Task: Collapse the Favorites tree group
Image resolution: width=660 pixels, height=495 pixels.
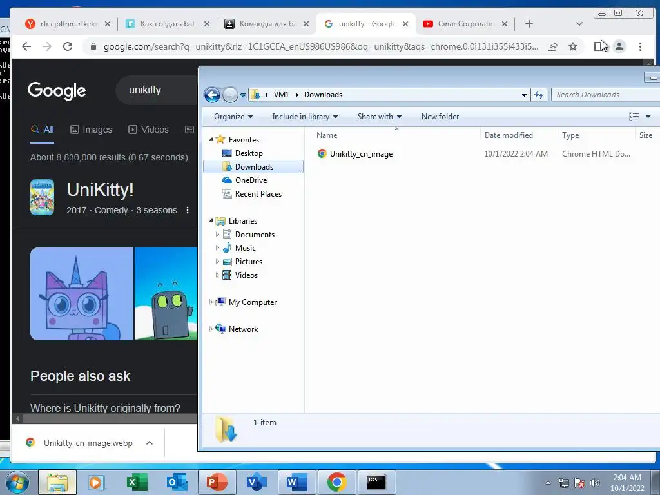Action: [x=211, y=139]
